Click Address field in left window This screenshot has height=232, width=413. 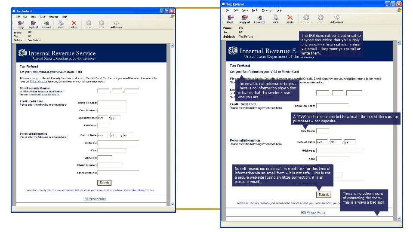point(118,143)
